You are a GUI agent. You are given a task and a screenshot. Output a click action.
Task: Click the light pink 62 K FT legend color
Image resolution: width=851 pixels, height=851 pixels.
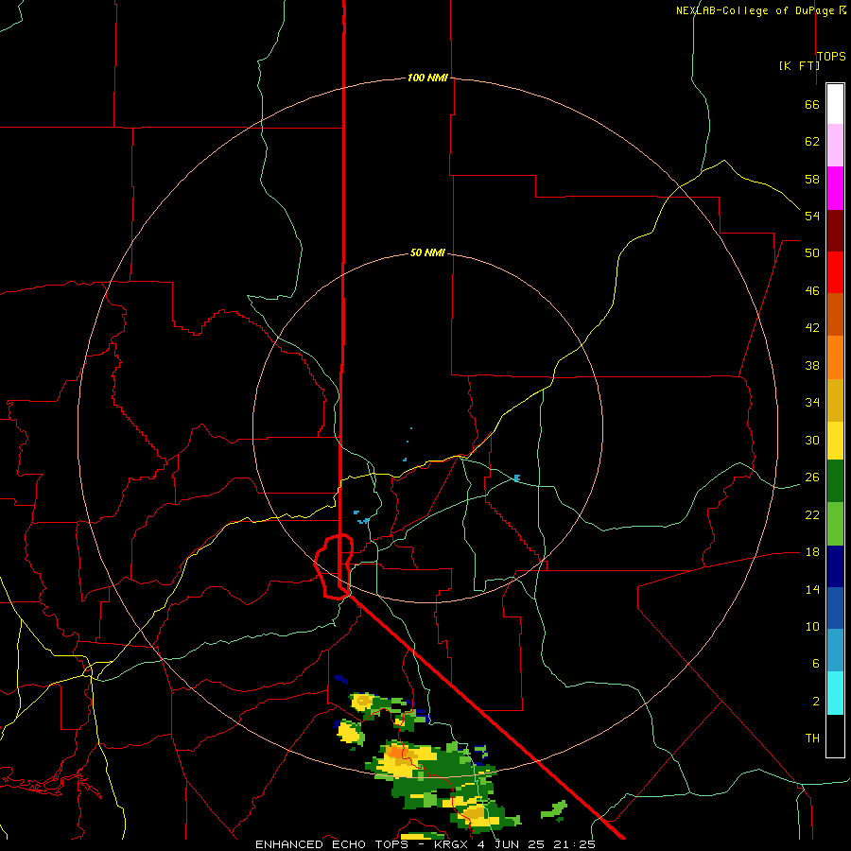(x=835, y=146)
